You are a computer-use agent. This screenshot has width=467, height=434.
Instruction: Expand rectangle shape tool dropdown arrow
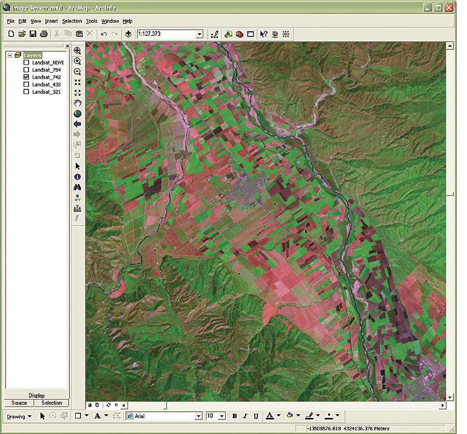pos(87,415)
